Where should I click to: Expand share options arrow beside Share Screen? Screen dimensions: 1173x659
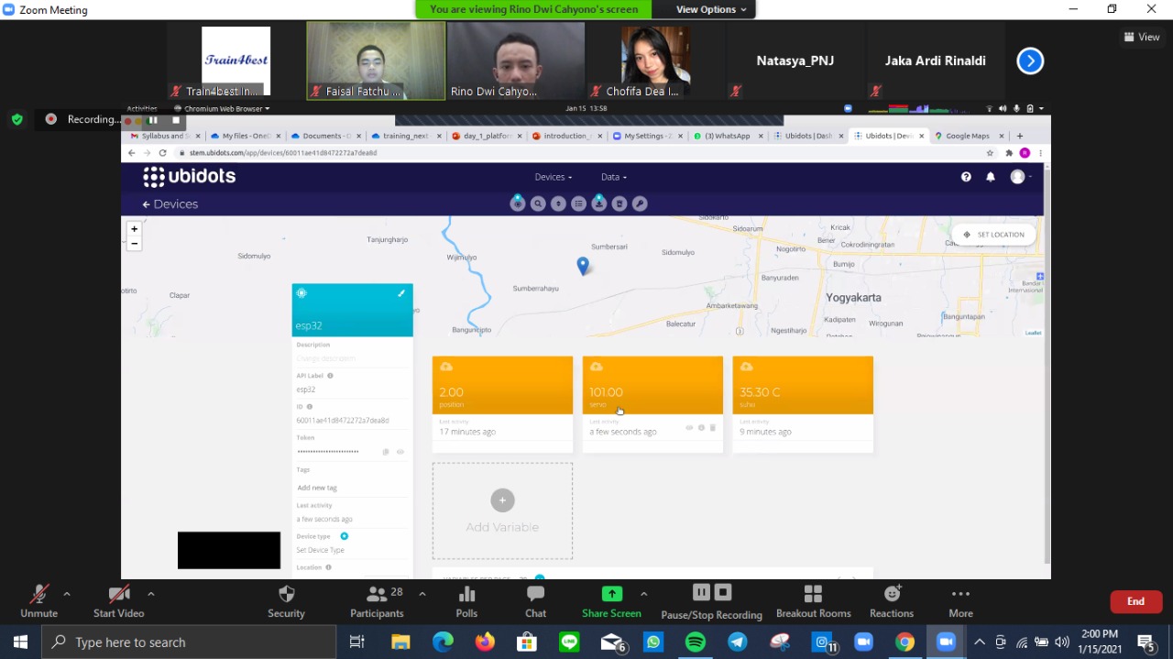(643, 594)
